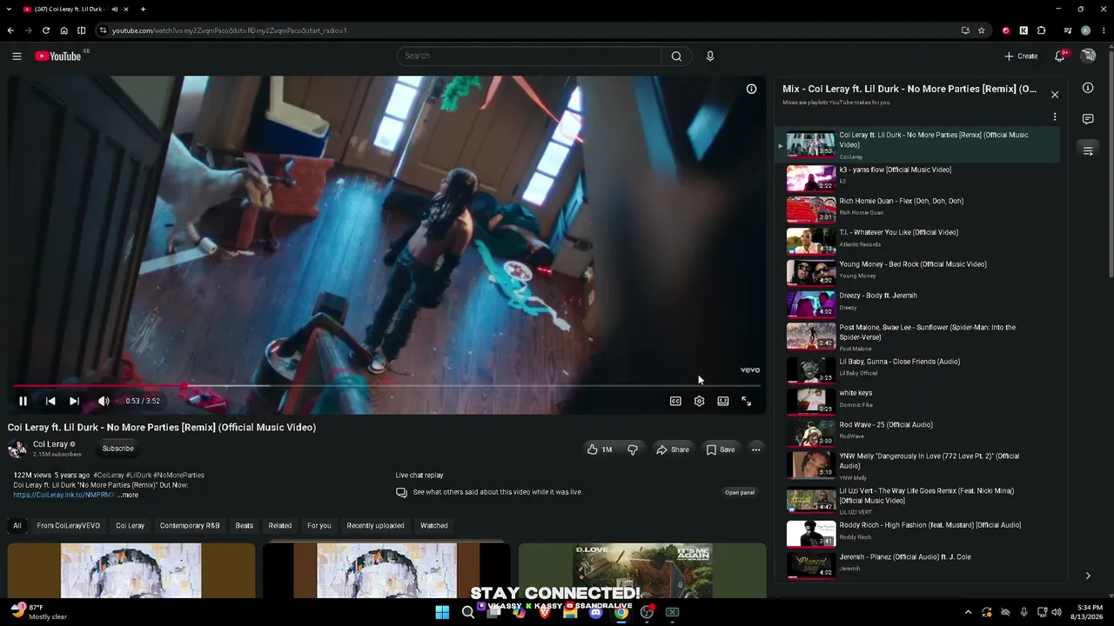
Task: Select the All filter chip
Action: tap(17, 525)
